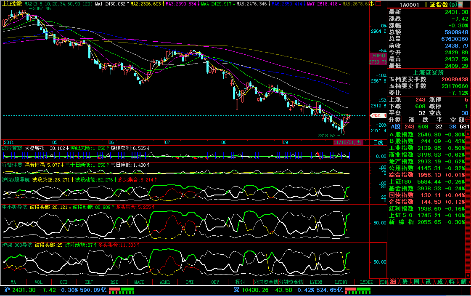This screenshot has height=296, width=471.
Task: Select the 公用指数 row
Action: 427,168
